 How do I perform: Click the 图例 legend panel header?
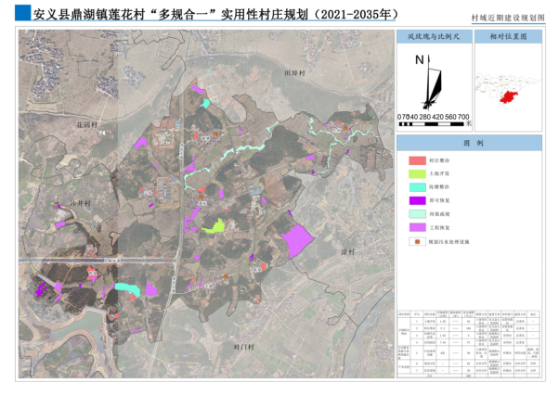(x=473, y=145)
